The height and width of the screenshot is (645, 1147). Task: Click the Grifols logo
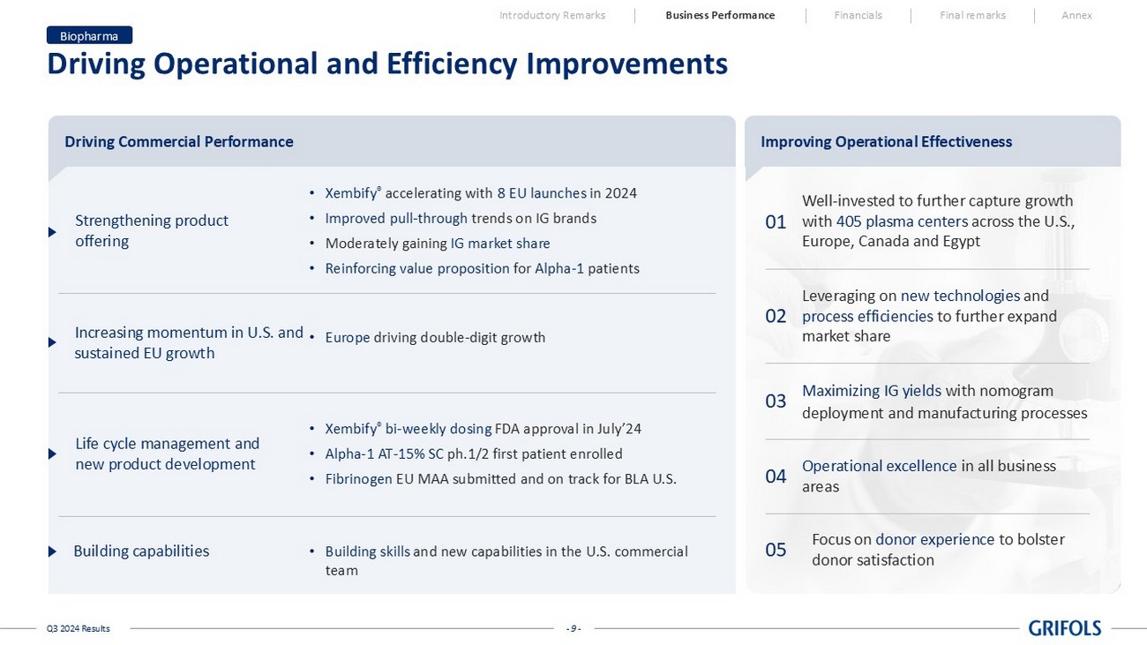tap(1064, 628)
